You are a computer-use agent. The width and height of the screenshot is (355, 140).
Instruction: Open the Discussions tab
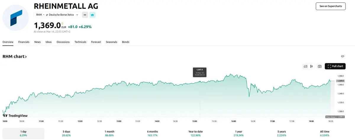(63, 42)
